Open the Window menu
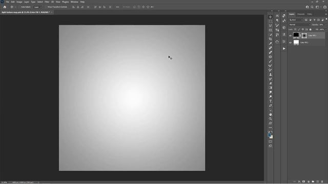The height and width of the screenshot is (184, 328). [74, 2]
